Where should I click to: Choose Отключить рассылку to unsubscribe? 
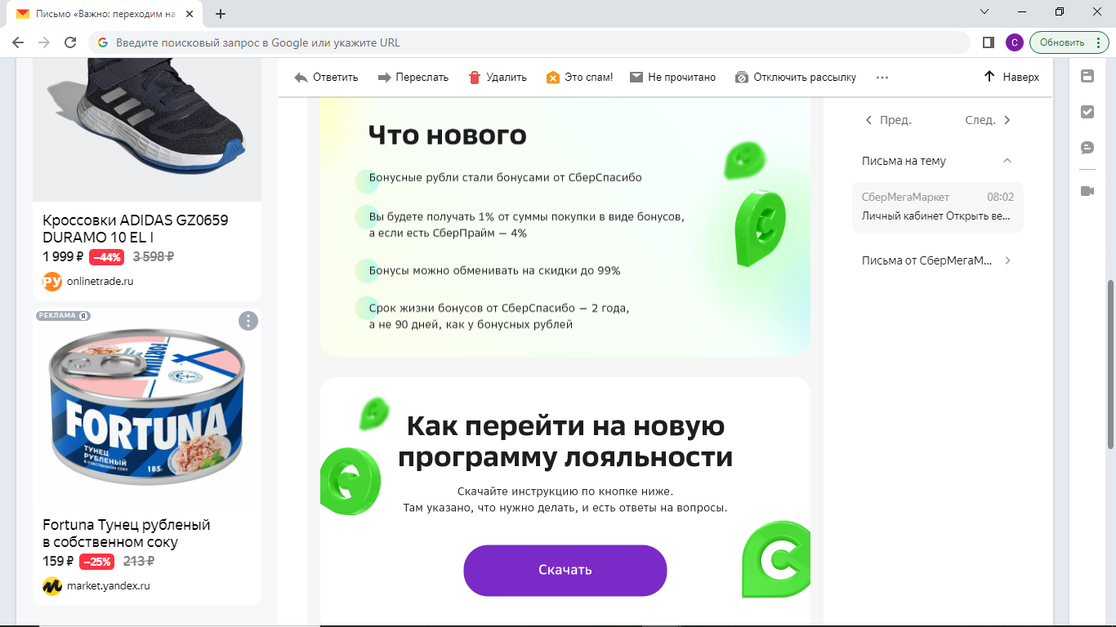click(x=796, y=78)
